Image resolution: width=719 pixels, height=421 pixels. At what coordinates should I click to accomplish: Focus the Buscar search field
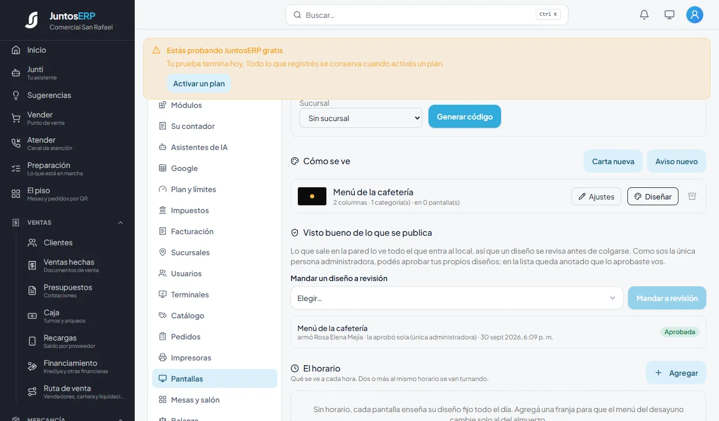click(x=426, y=15)
